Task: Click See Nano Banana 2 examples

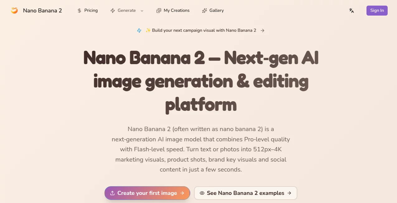Action: (245, 193)
